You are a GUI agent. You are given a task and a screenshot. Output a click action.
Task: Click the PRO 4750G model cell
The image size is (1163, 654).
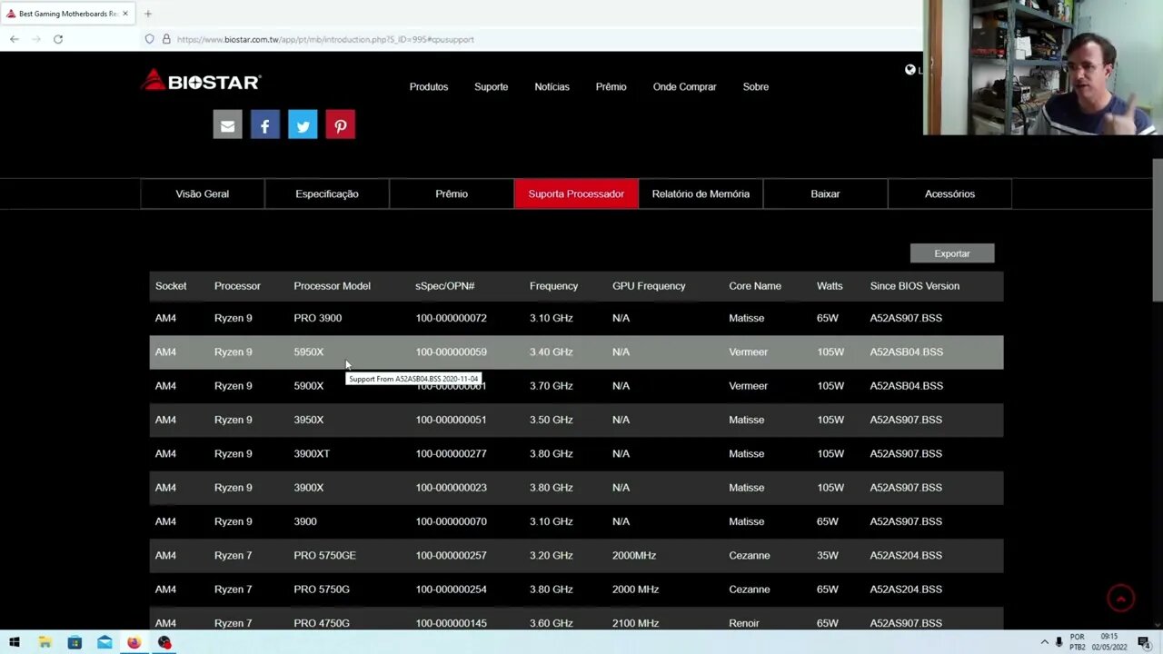322,623
